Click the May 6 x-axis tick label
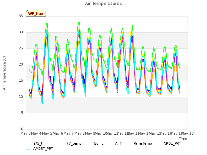Viewport: 207px width, 155px height. (58, 133)
